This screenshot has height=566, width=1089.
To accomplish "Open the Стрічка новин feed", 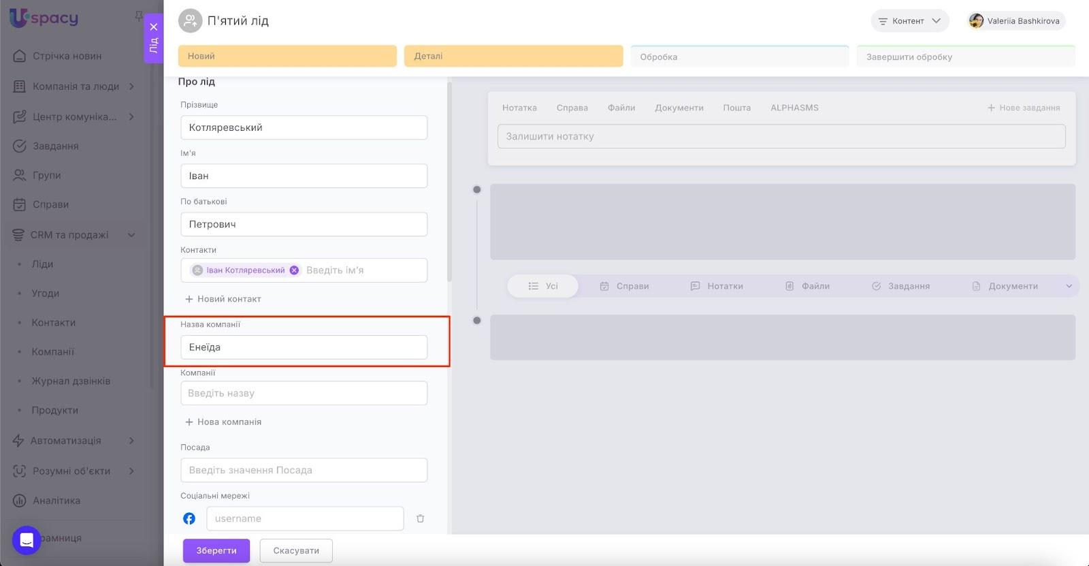I will point(67,56).
